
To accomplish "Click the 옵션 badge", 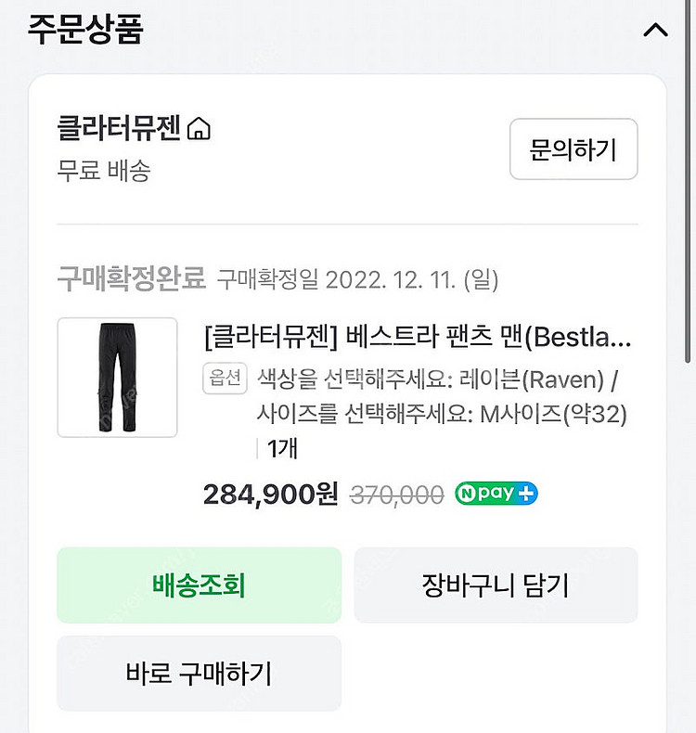I will (223, 378).
